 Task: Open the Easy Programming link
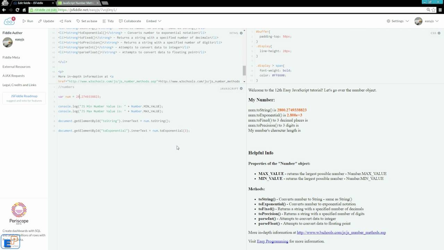pyautogui.click(x=273, y=241)
